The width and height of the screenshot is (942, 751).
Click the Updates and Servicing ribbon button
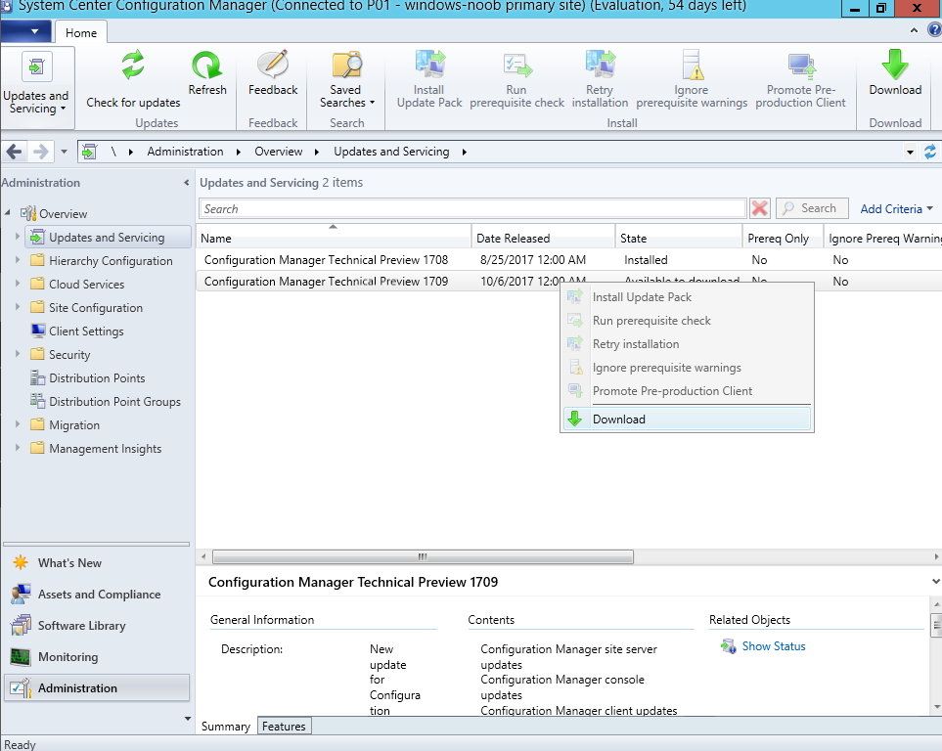(36, 88)
